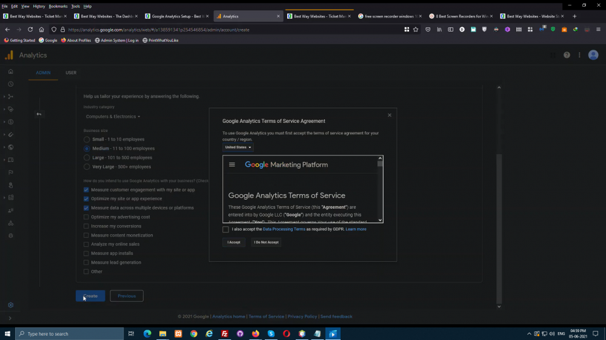Open the notification center icon

click(596, 333)
